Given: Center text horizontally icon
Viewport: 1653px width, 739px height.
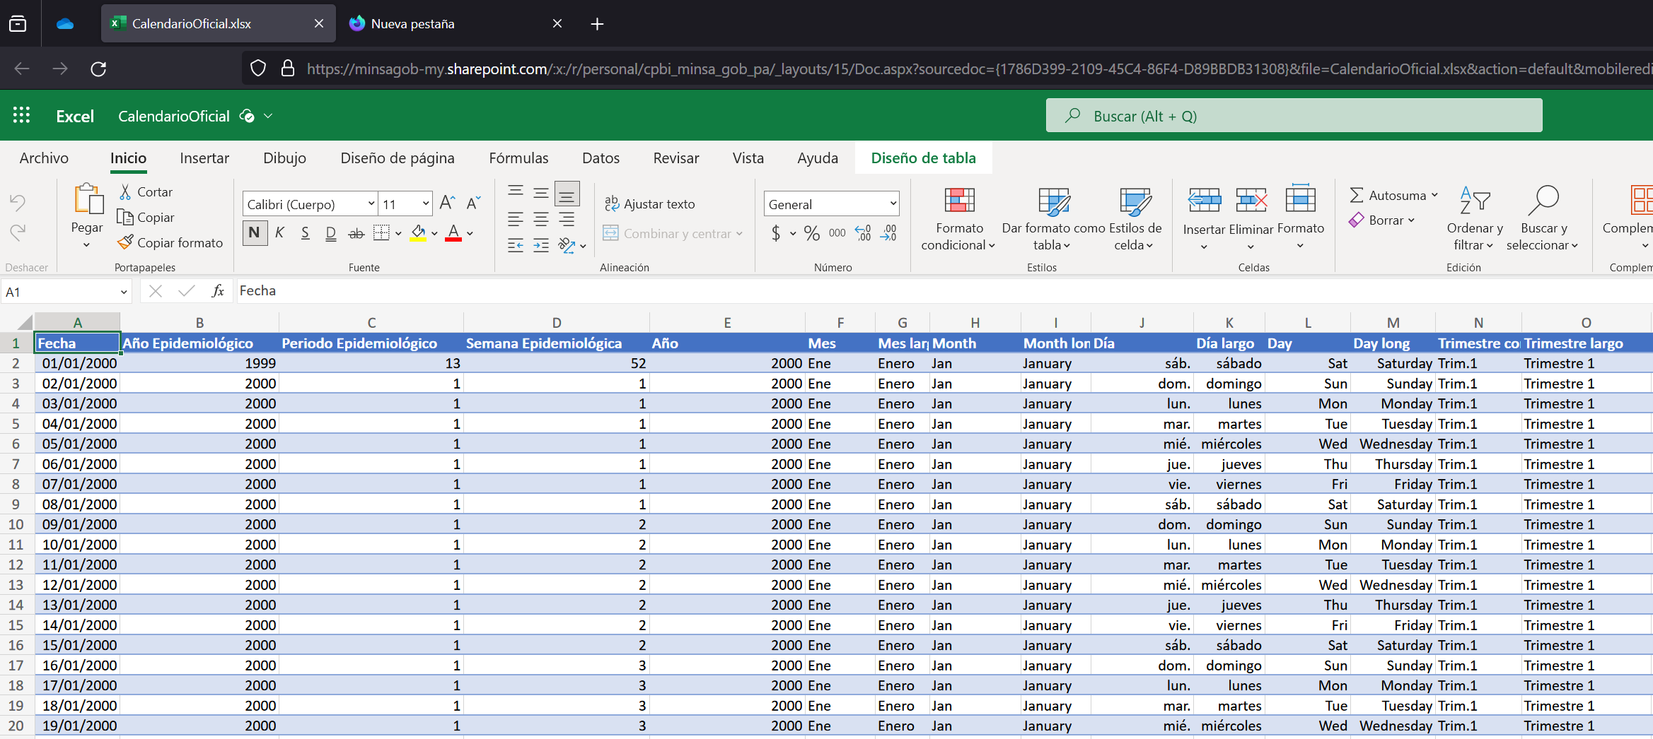Looking at the screenshot, I should pos(541,219).
